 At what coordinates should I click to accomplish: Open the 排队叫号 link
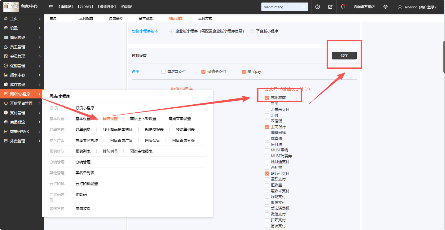(x=110, y=151)
